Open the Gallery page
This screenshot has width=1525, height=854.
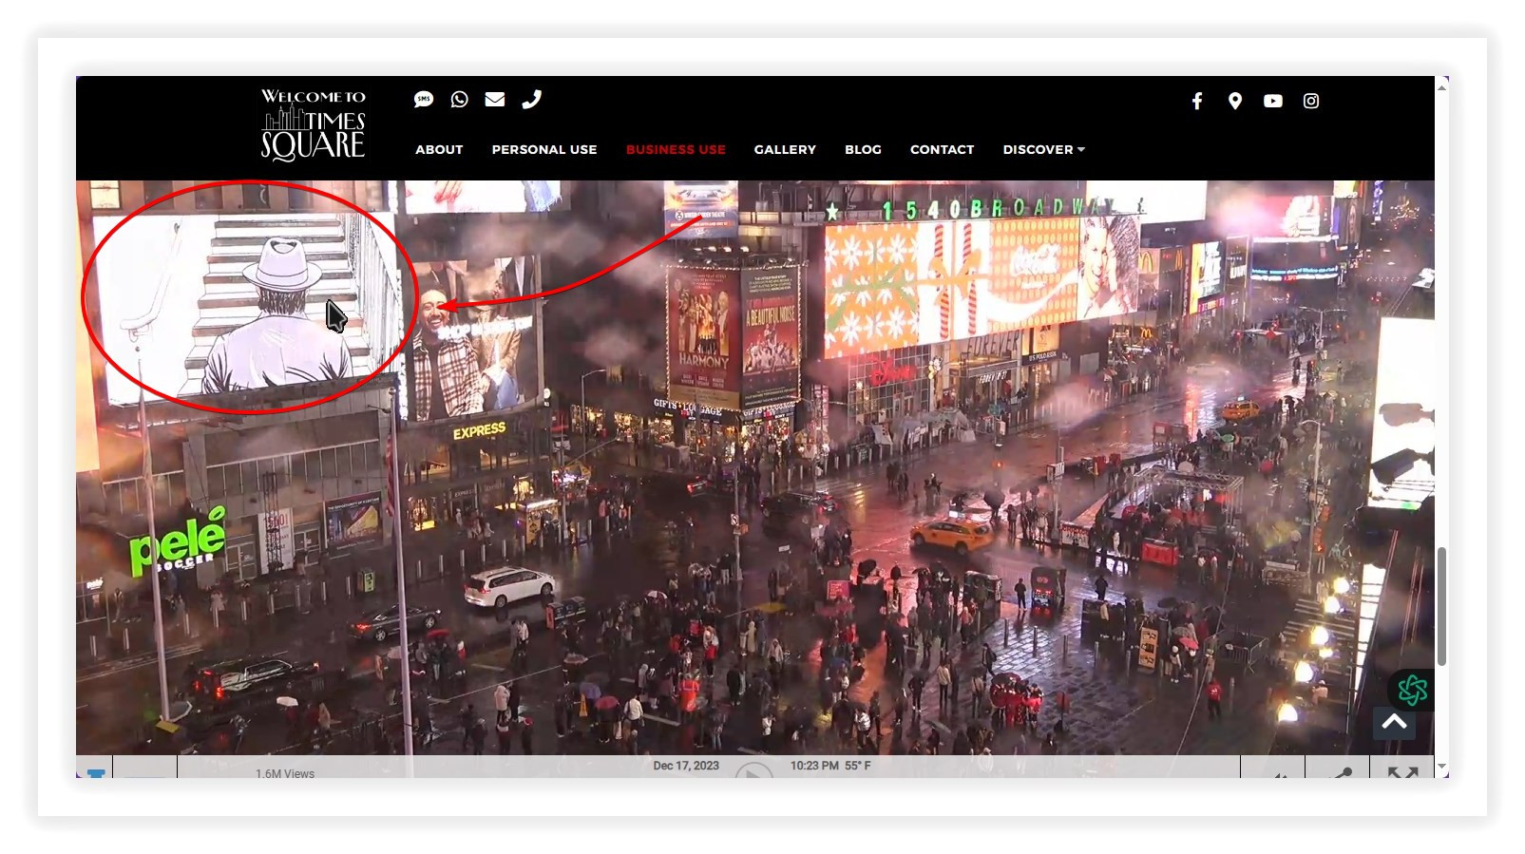coord(785,149)
